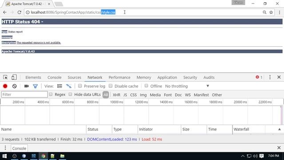Select the Console drawer tab
Viewport: 284px width, 160px height.
(19, 148)
